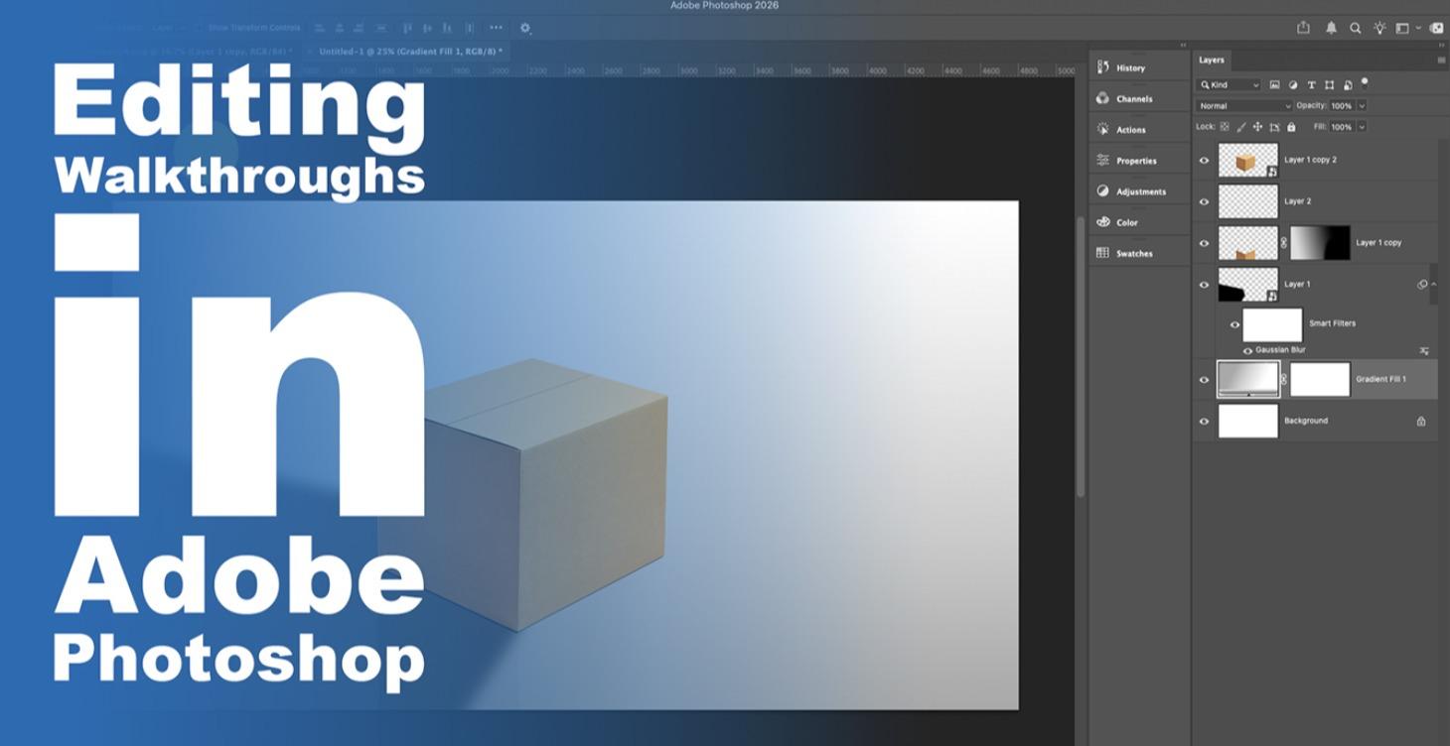Screen dimensions: 1450x746
Task: Hide Gradient Fill 1 visibility eye
Action: coord(1205,380)
